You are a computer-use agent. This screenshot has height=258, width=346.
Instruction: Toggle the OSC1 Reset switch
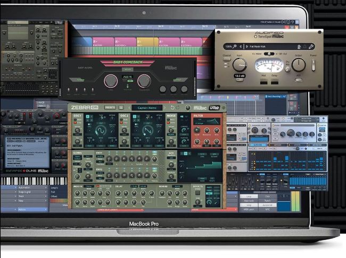75,120
